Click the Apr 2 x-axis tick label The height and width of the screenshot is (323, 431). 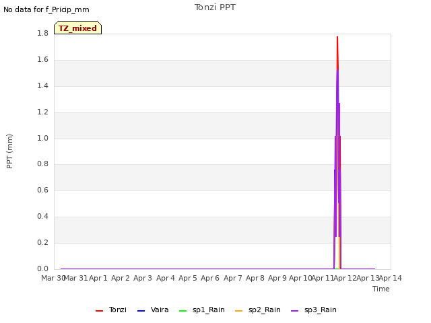pyautogui.click(x=121, y=278)
